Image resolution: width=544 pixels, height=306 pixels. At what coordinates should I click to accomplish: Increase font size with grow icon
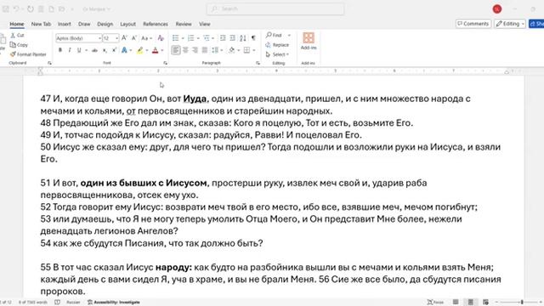click(124, 37)
